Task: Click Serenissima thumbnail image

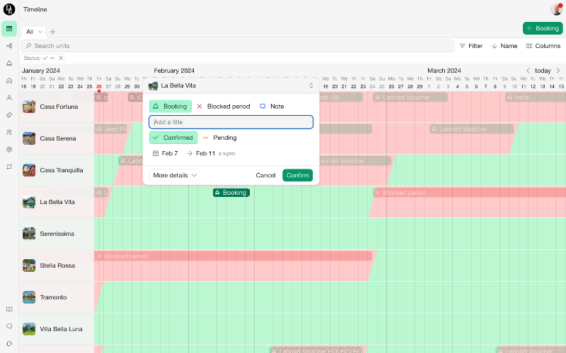Action: (29, 234)
